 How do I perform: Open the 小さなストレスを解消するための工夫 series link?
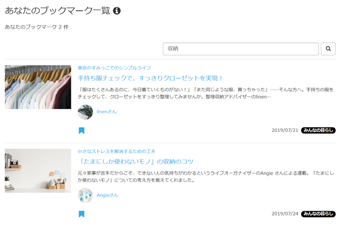(x=116, y=151)
